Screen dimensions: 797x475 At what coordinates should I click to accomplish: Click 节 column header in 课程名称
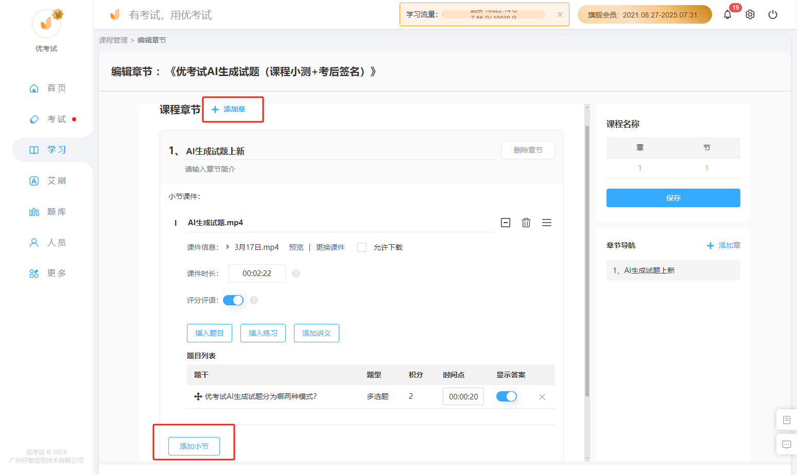click(x=707, y=148)
